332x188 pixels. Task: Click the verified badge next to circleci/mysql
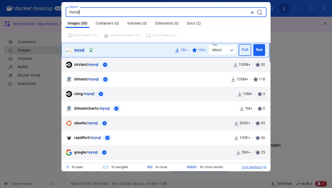pyautogui.click(x=105, y=65)
